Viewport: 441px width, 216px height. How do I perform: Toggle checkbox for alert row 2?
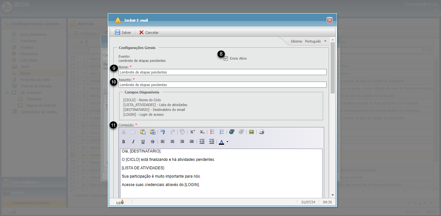click(x=73, y=66)
